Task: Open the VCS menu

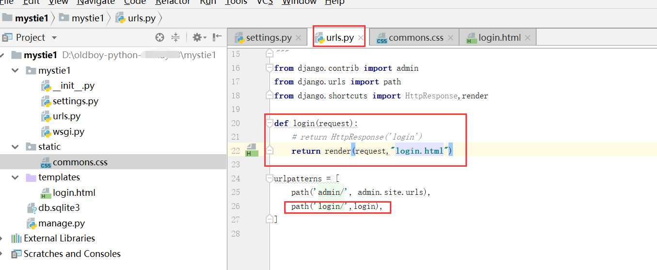Action: 265,2
